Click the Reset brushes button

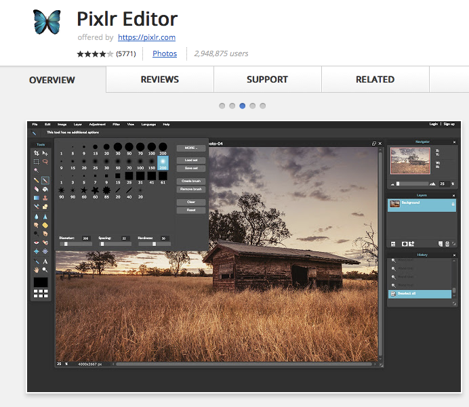[191, 210]
